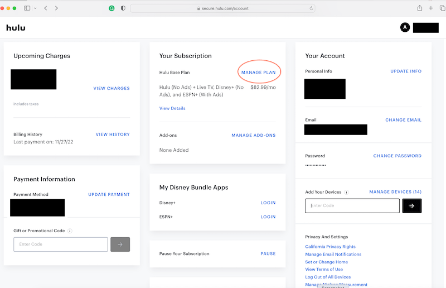Pause your subscription link

click(x=268, y=253)
